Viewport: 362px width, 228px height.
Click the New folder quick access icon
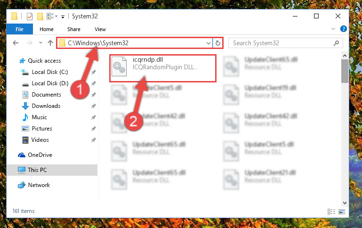click(40, 16)
